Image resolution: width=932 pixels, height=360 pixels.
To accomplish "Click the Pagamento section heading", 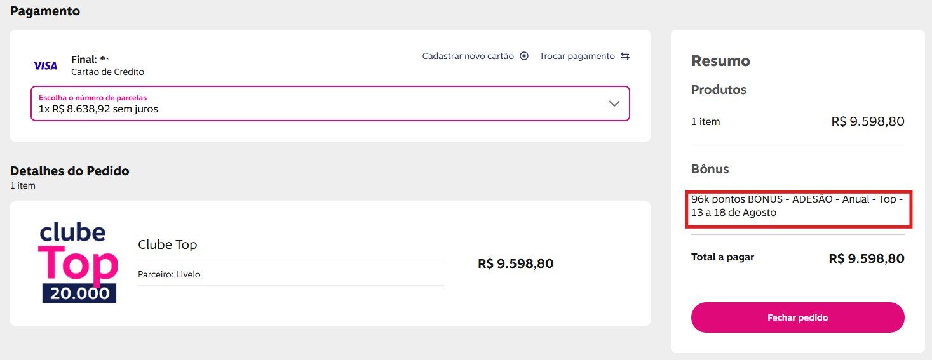I will [45, 11].
